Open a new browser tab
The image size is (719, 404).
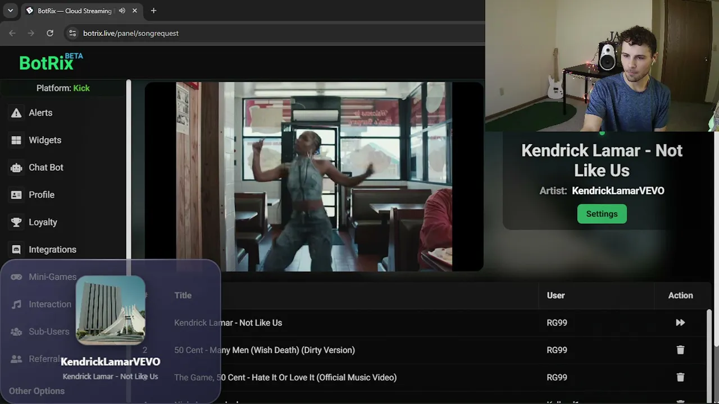(153, 11)
